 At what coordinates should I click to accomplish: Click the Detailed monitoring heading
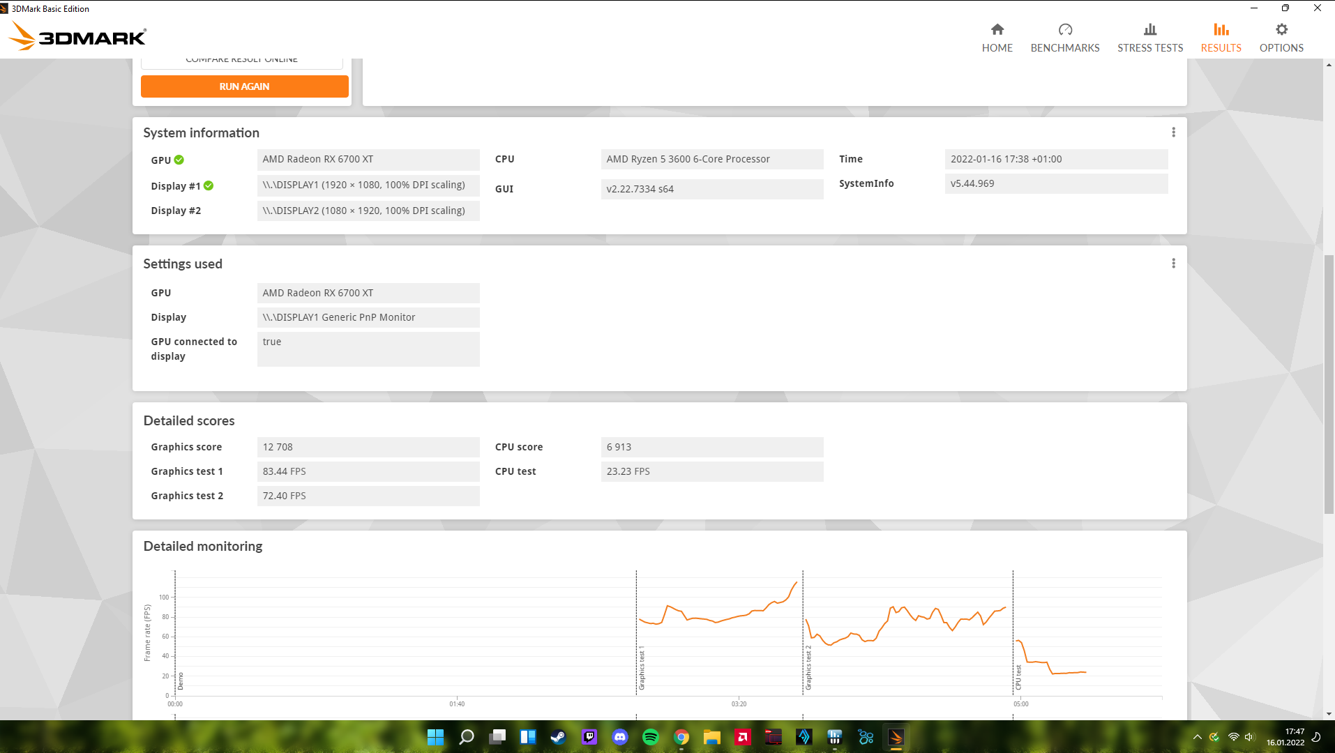click(203, 546)
